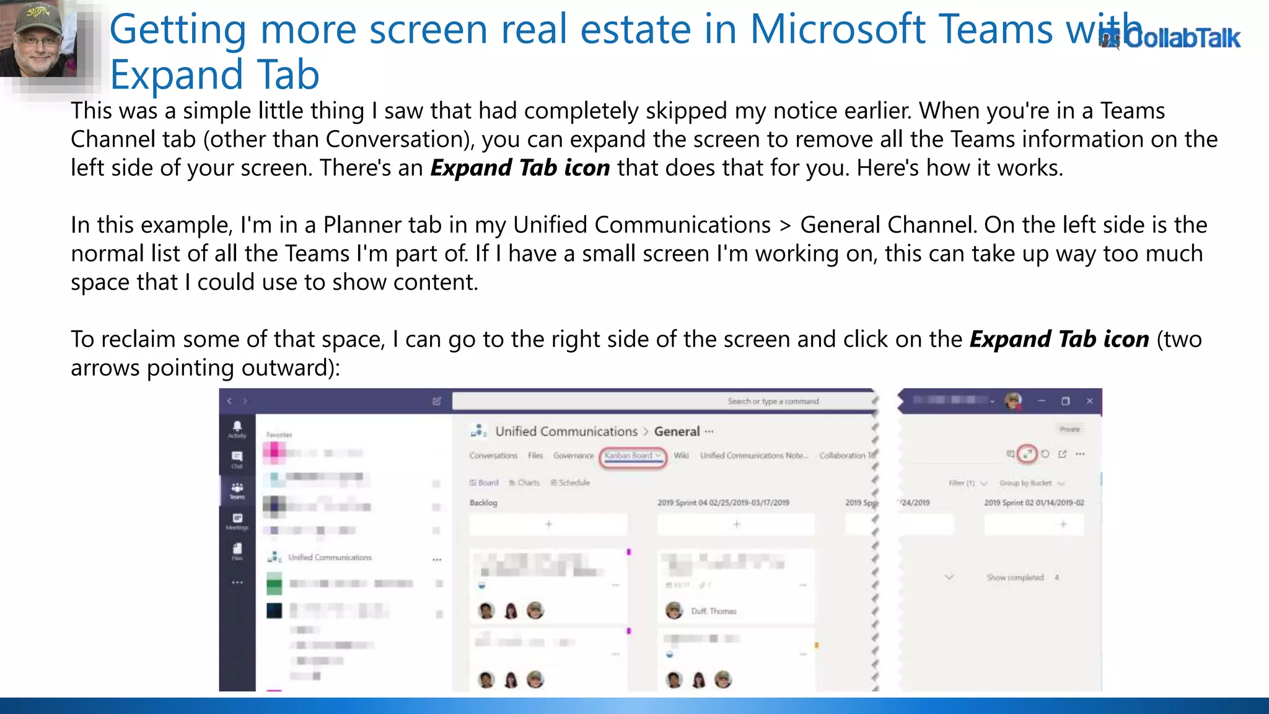Open more options for Unified Communications team
This screenshot has width=1269, height=714.
pos(437,559)
